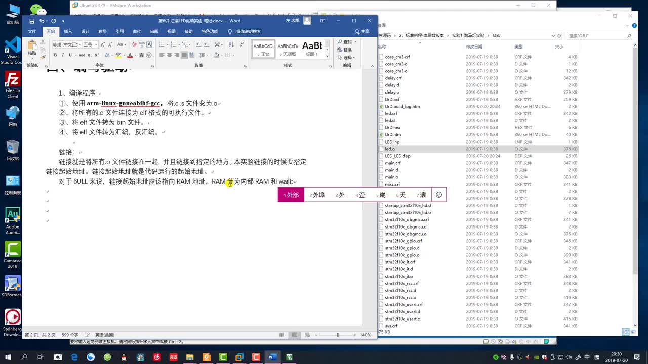Switch to the 设计 ribbon tab
Screen dimensions: 648x364
pos(85,31)
